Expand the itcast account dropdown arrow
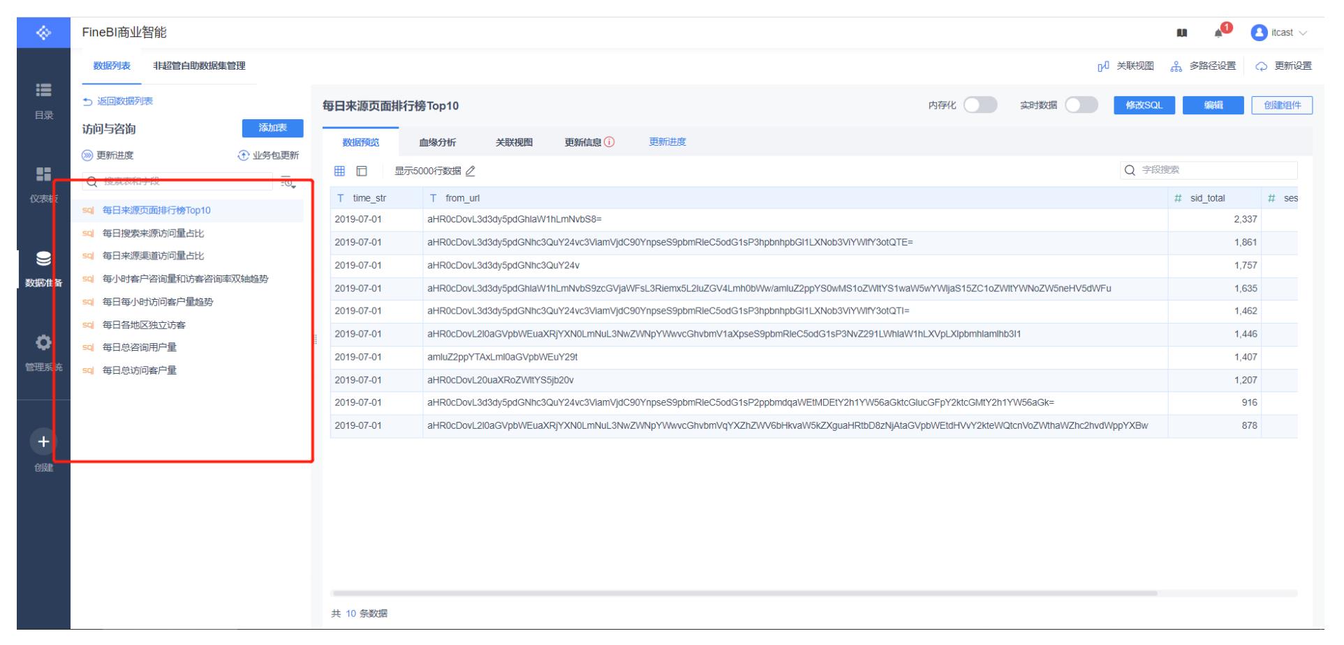The width and height of the screenshot is (1344, 645). tap(1302, 33)
